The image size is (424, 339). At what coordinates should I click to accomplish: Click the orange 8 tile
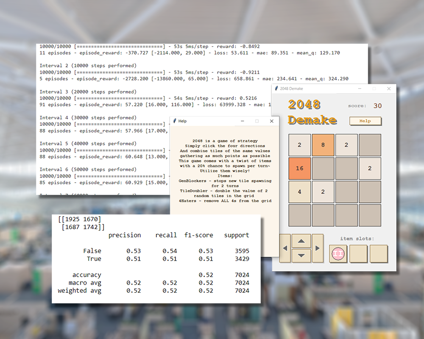pos(323,145)
